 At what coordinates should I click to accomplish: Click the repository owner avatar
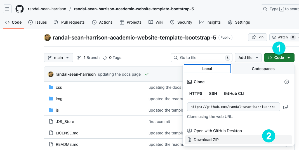click(x=47, y=38)
